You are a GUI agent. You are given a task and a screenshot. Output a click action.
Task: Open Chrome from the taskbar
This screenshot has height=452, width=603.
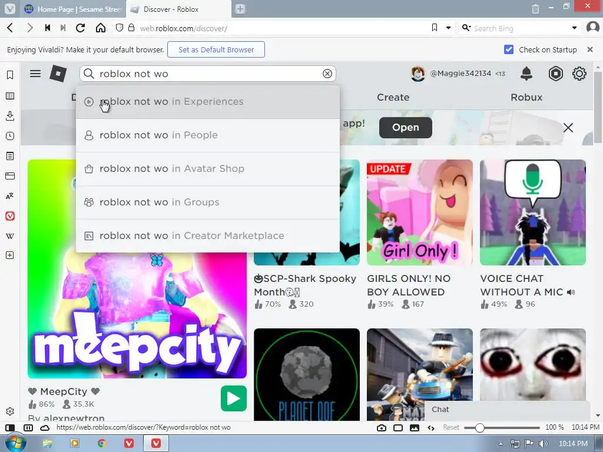click(101, 443)
